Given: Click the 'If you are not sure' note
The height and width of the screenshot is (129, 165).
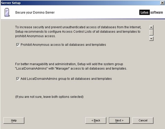Looking at the screenshot, I should pyautogui.click(x=49, y=97).
